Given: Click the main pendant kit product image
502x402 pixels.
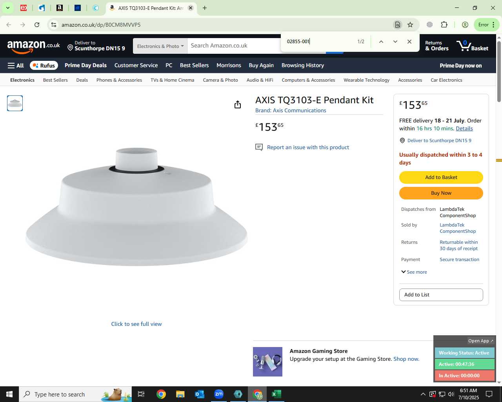Looking at the screenshot, I should point(136,207).
